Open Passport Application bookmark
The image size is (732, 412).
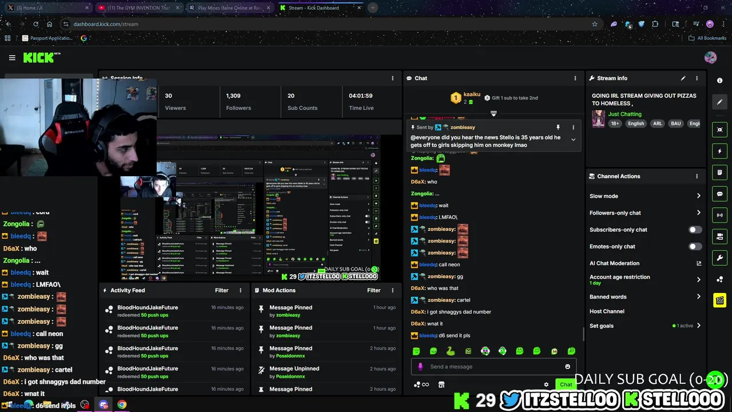pos(47,38)
